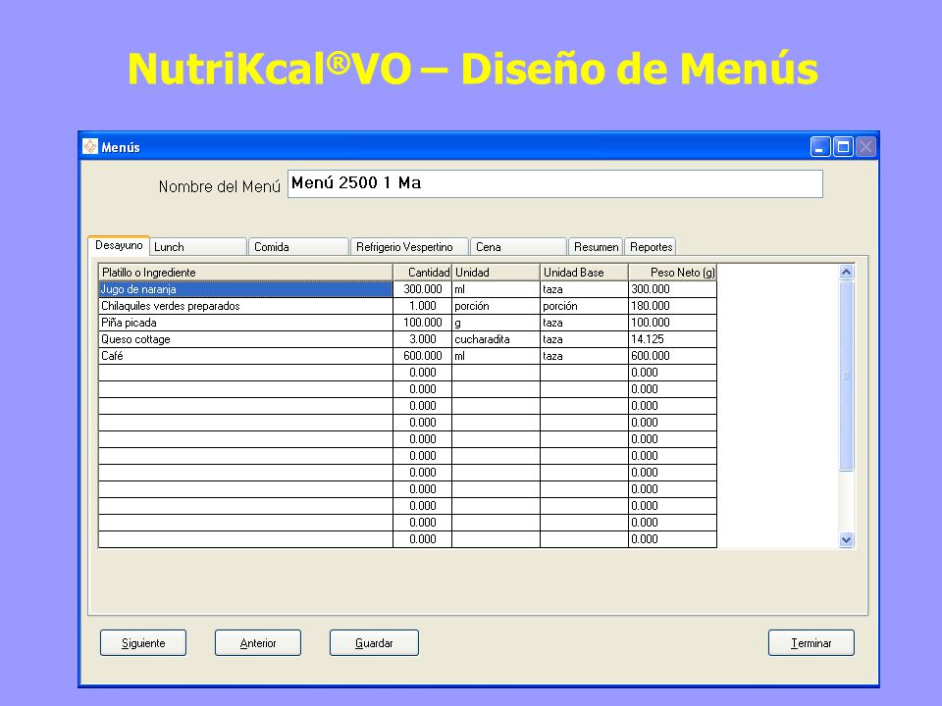Select the Piña picada ingredient
This screenshot has height=706, width=942.
click(245, 323)
